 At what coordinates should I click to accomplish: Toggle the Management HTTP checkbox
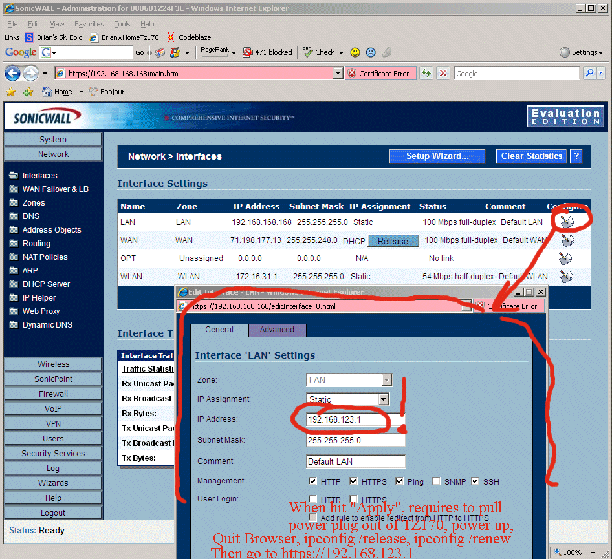pos(312,481)
